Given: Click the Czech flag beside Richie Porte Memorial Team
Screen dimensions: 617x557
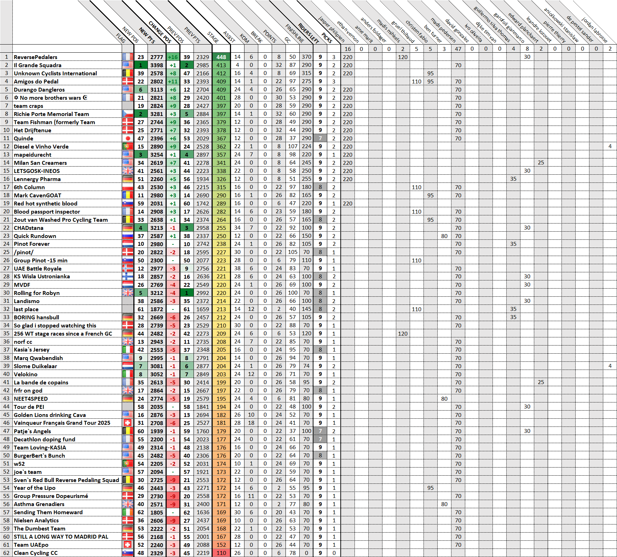Looking at the screenshot, I should click(128, 114).
